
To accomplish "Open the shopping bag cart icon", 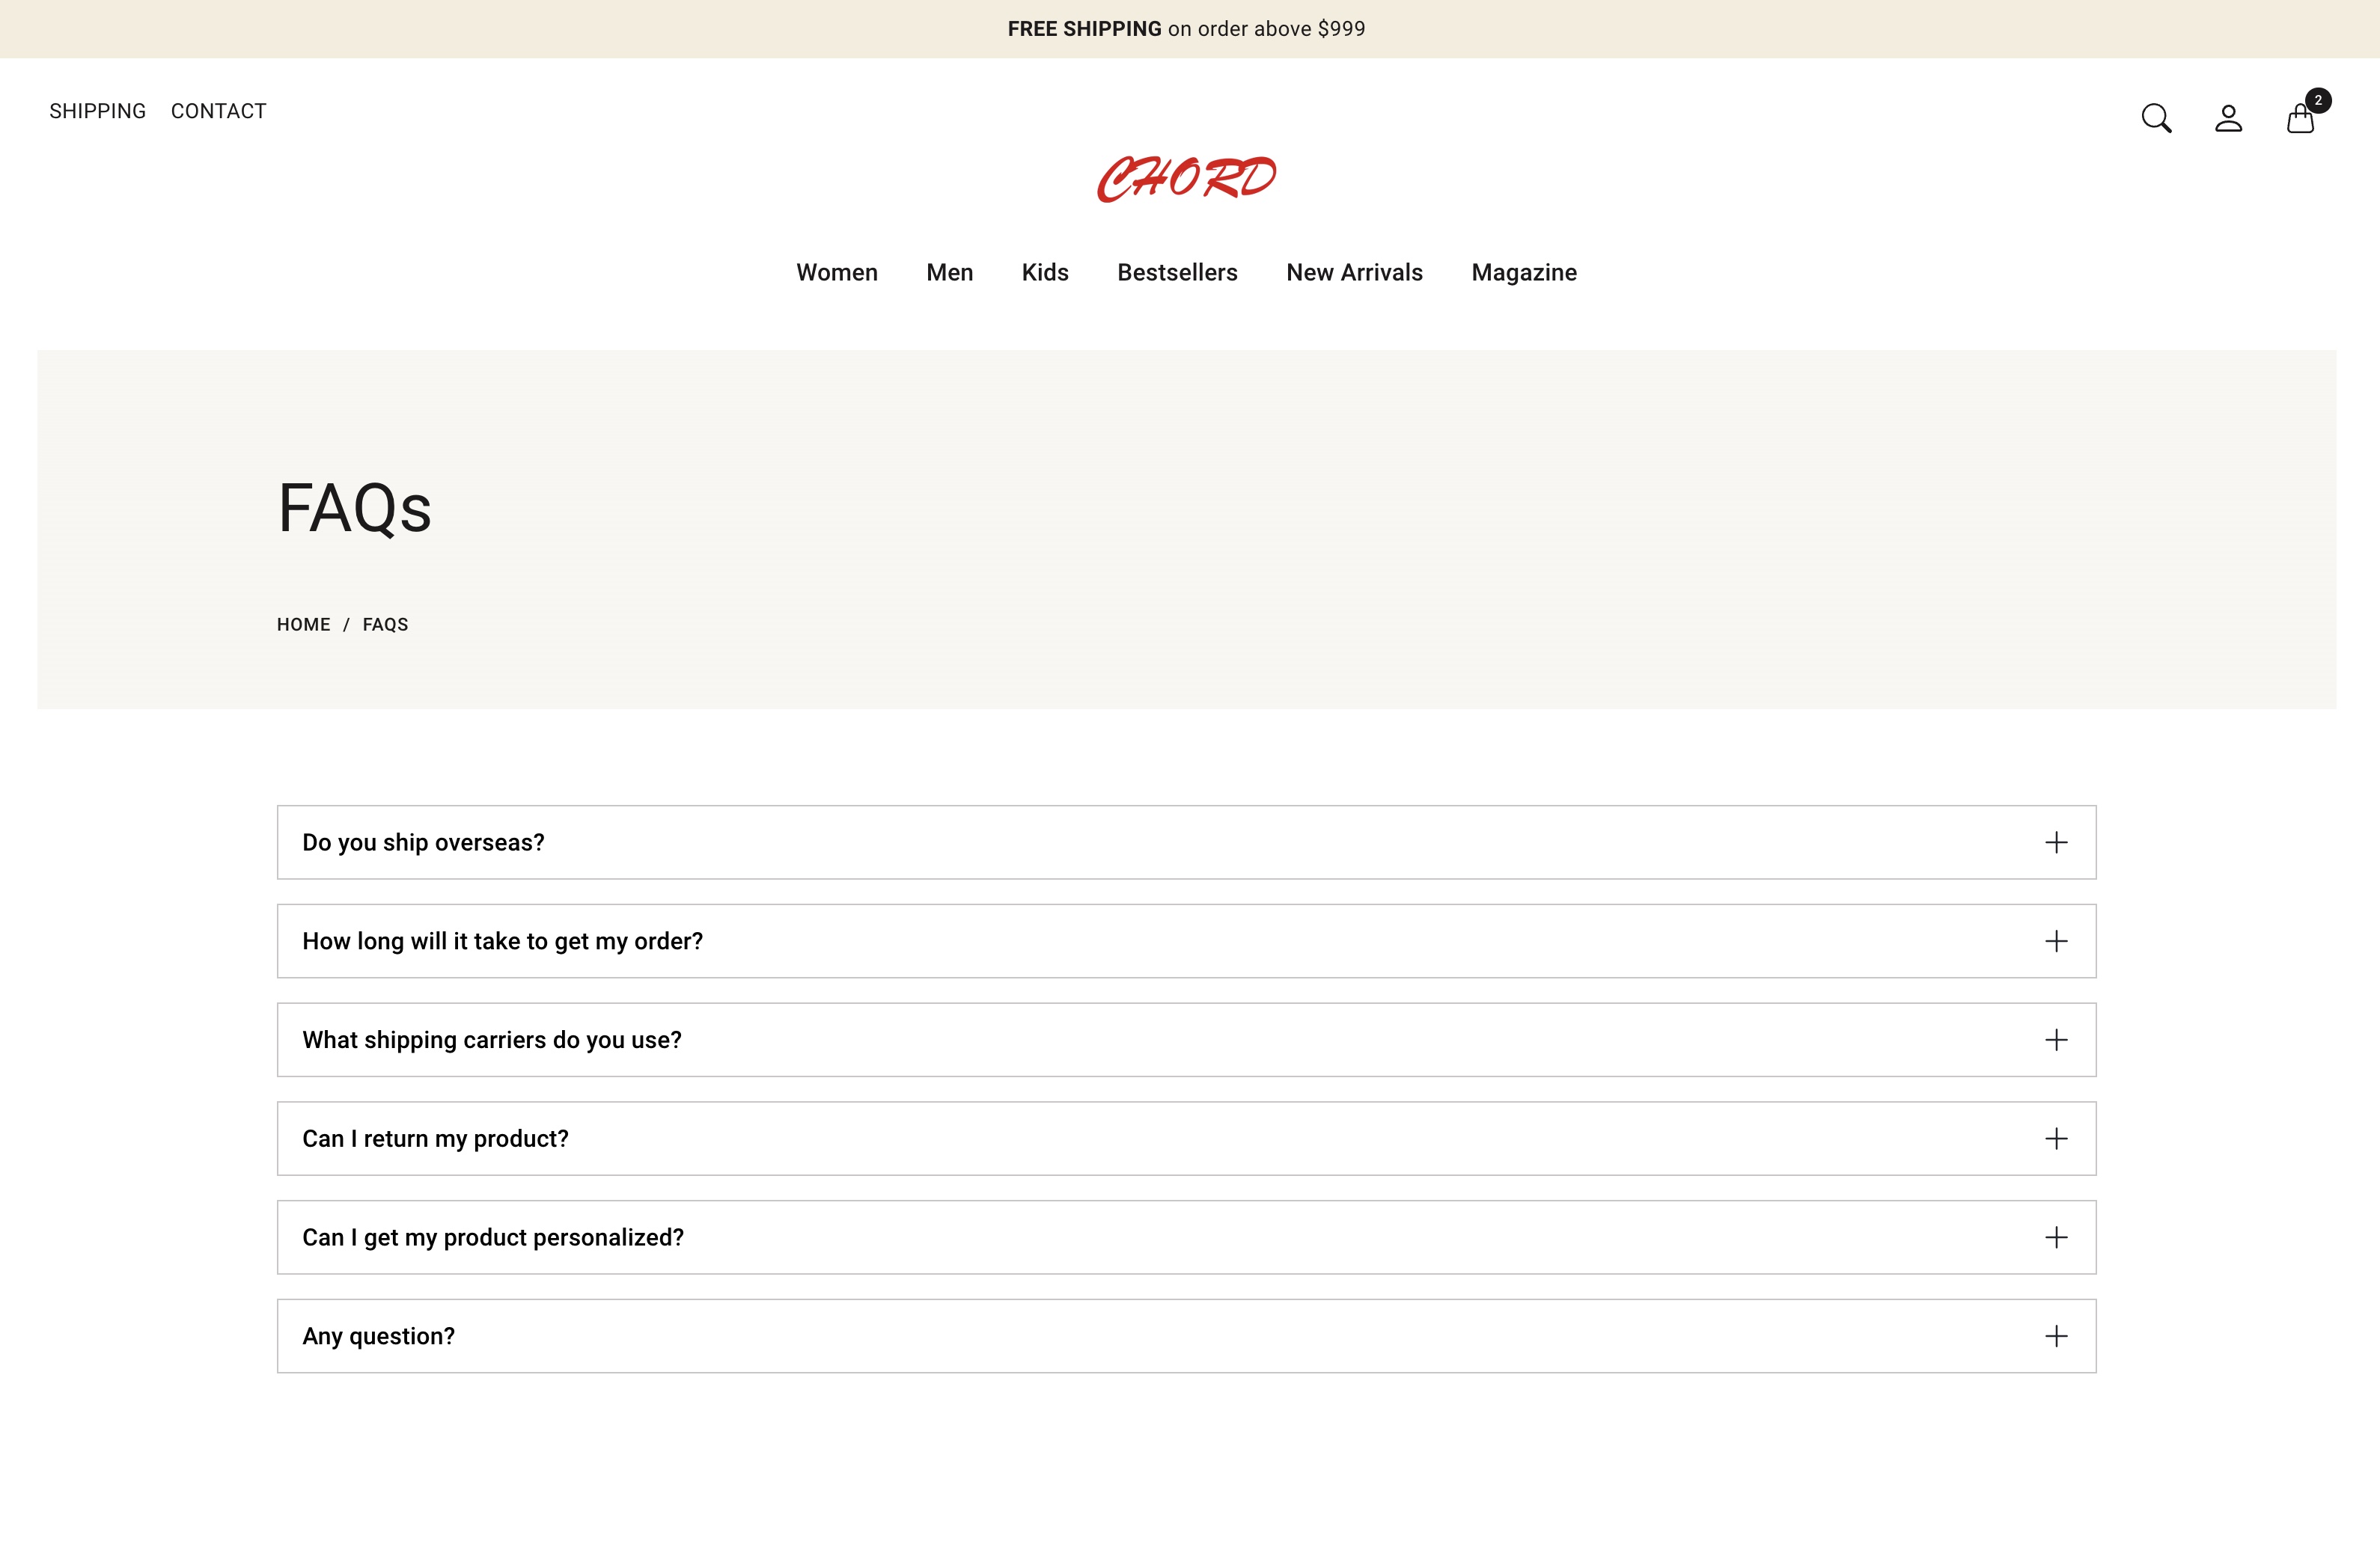I will click(2300, 119).
